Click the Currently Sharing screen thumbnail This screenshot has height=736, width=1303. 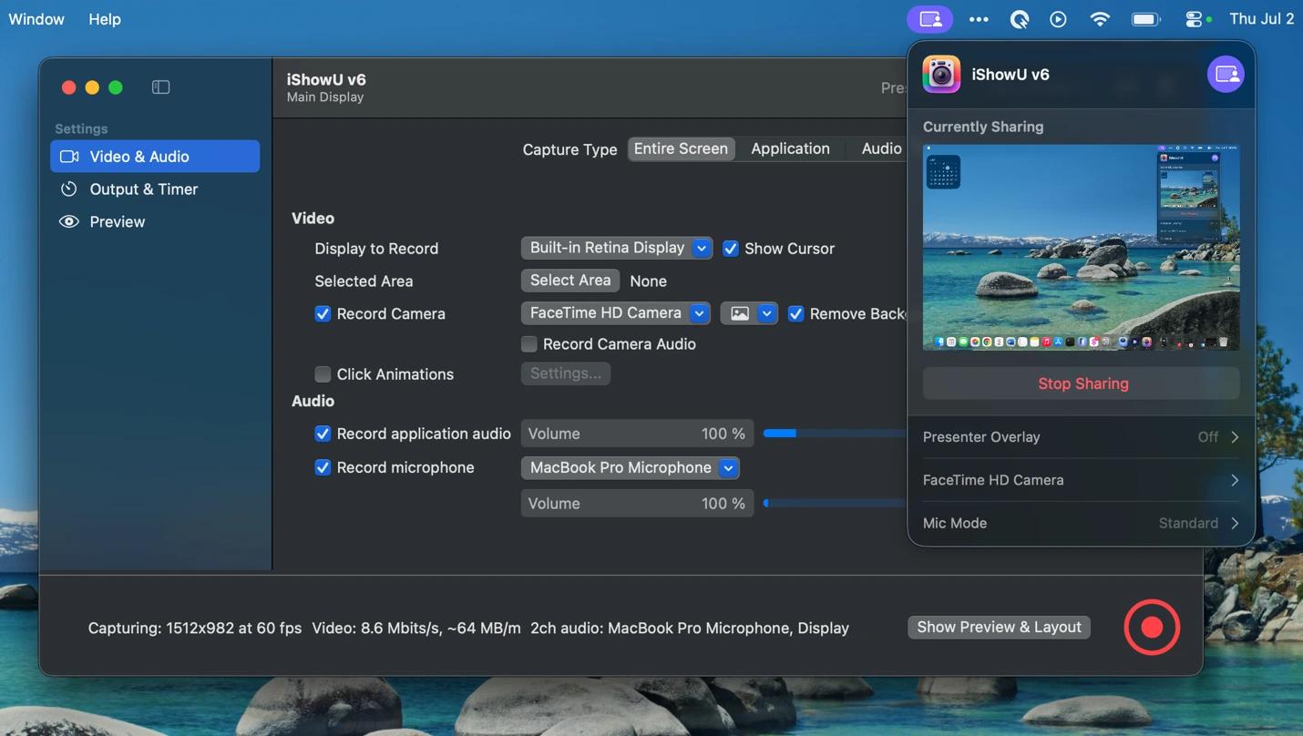coord(1082,247)
